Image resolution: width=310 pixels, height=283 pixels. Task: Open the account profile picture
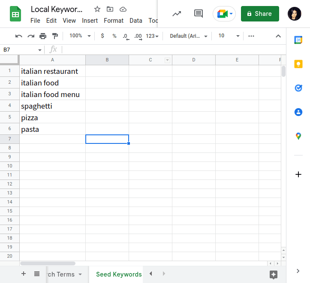[294, 14]
